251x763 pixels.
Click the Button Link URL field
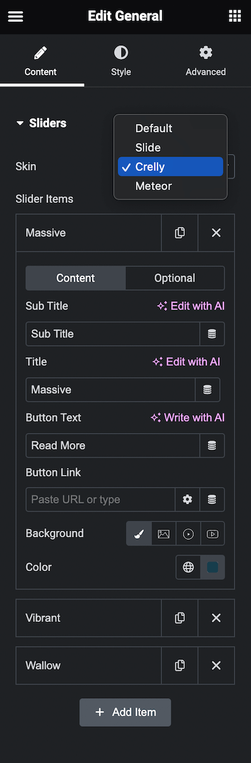[x=100, y=500]
